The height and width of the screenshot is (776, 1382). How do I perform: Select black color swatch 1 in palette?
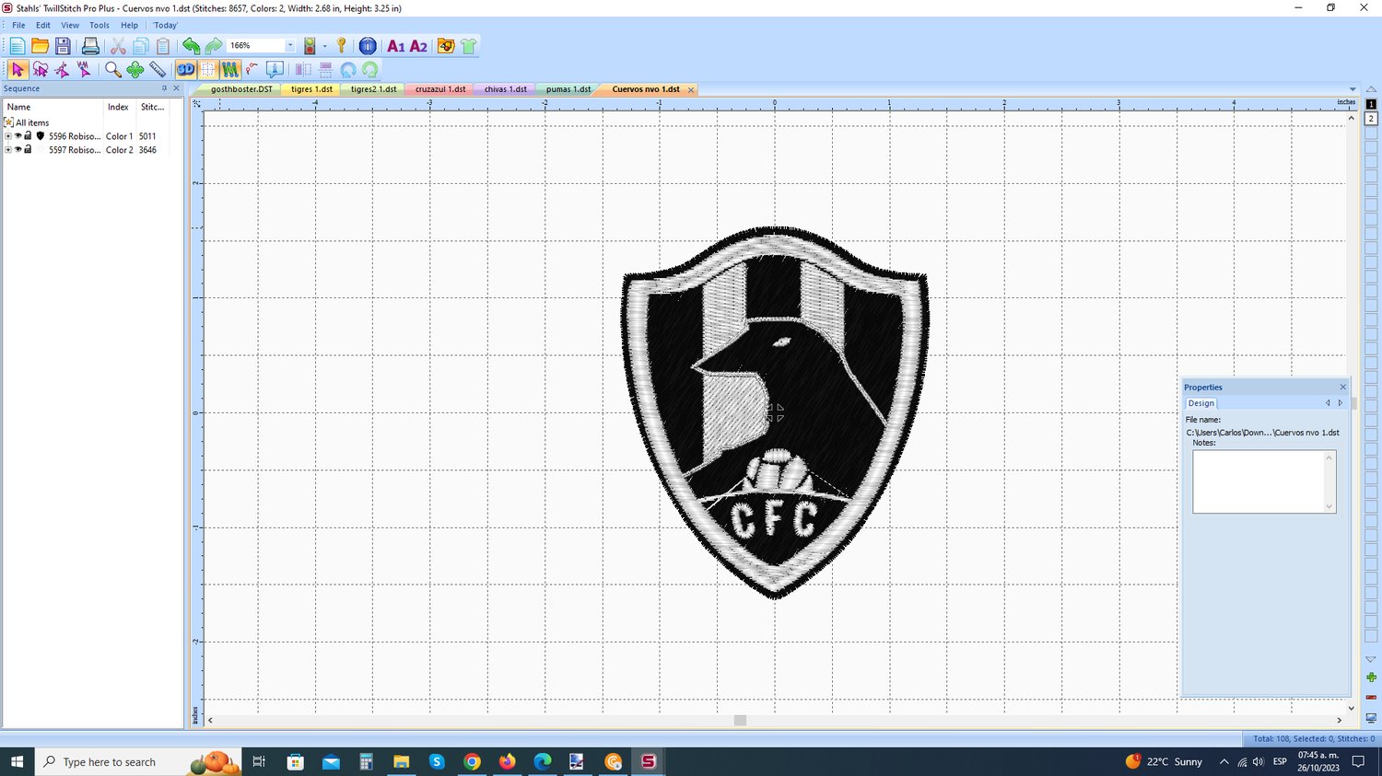(1371, 104)
